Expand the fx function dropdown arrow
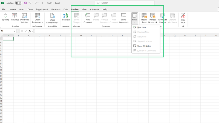Image resolution: width=219 pixels, height=123 pixels. 32,31
